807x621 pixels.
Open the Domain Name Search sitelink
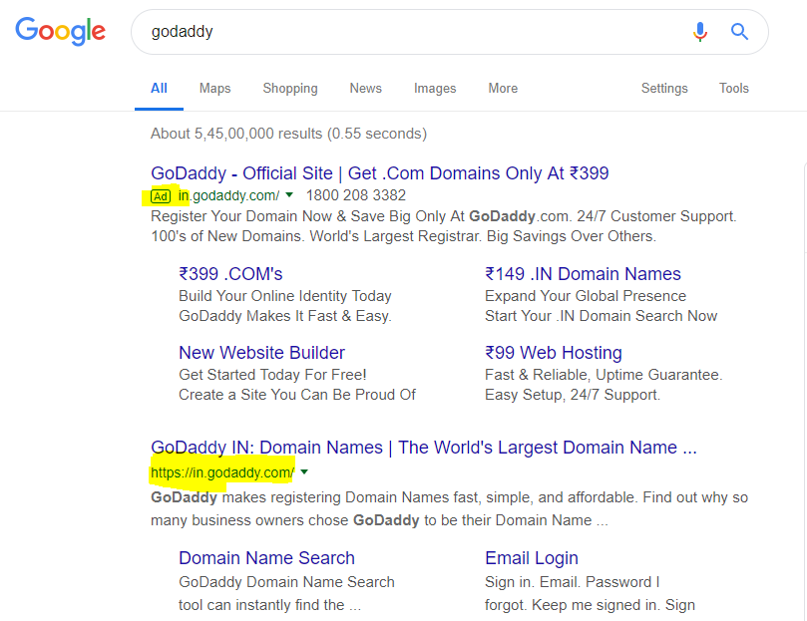pyautogui.click(x=266, y=558)
